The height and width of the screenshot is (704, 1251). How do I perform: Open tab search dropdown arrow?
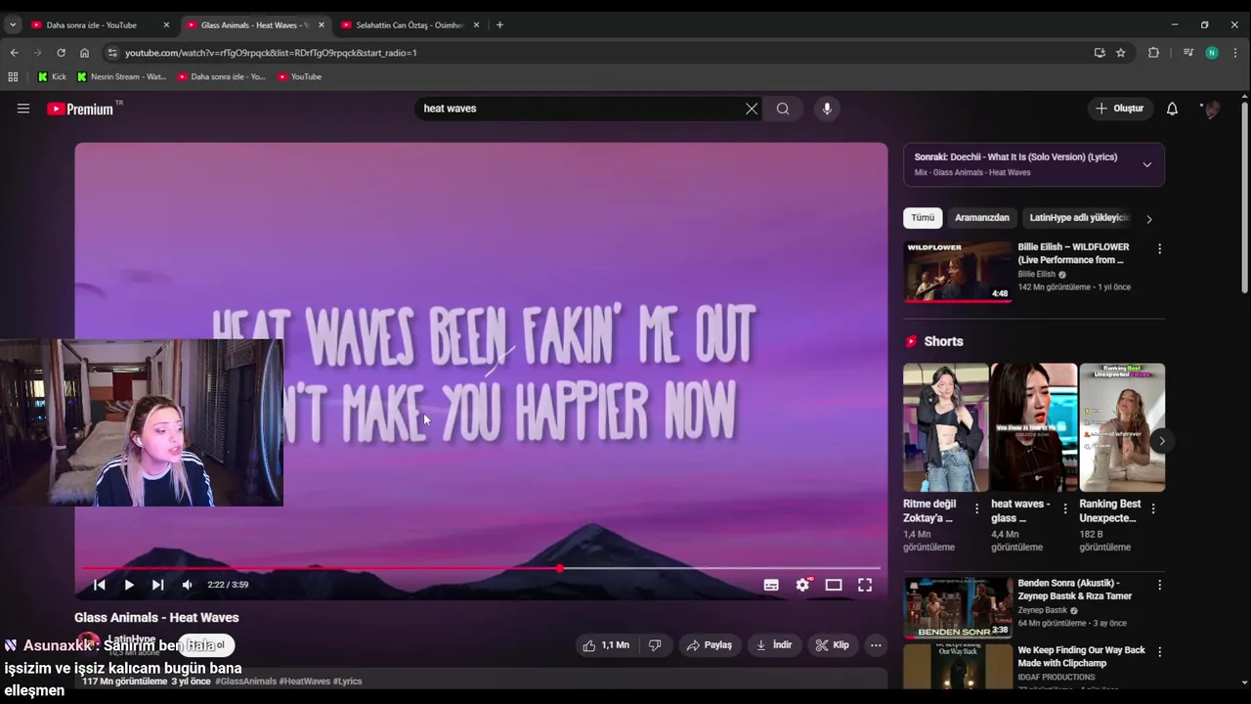13,24
